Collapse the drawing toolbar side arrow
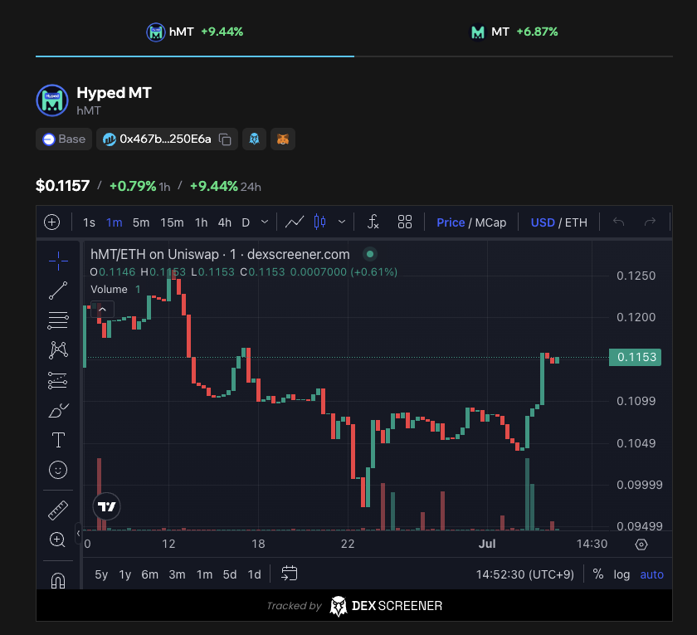Viewport: 697px width, 635px height. coord(78,533)
